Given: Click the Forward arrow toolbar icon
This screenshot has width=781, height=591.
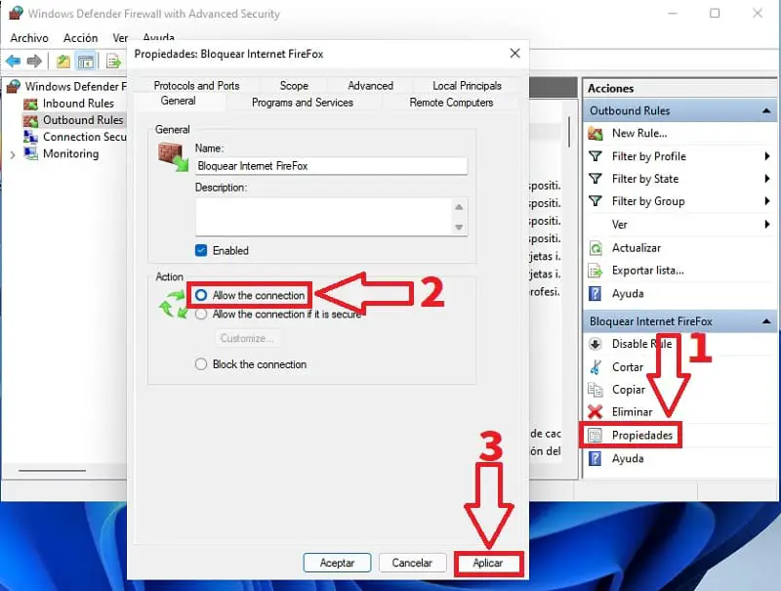Looking at the screenshot, I should point(34,62).
